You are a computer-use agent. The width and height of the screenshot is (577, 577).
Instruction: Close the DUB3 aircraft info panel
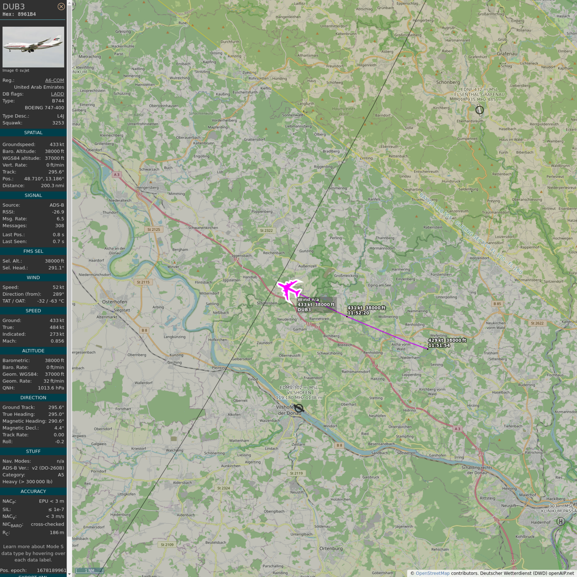[61, 6]
